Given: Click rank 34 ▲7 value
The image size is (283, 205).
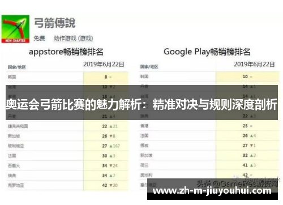Looking at the screenshot, I should pyautogui.click(x=109, y=176).
